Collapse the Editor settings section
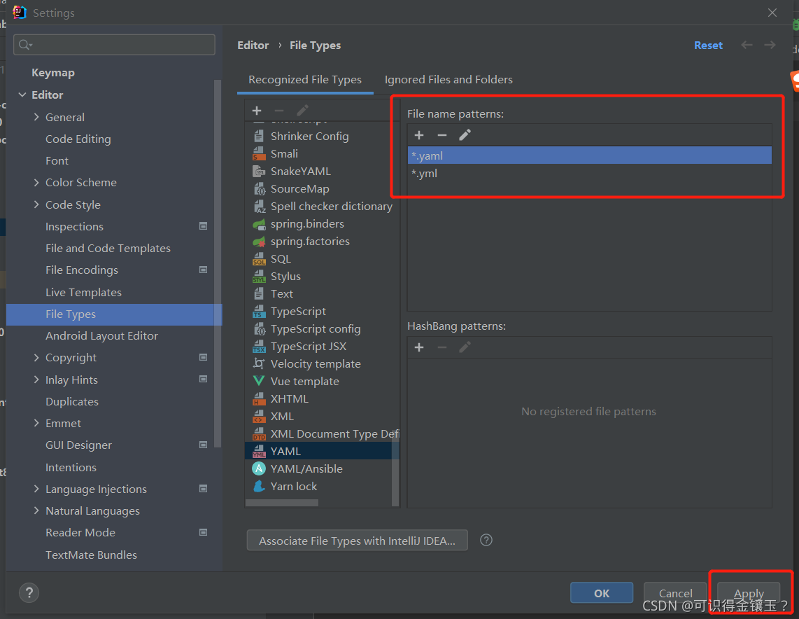This screenshot has width=799, height=619. point(22,95)
